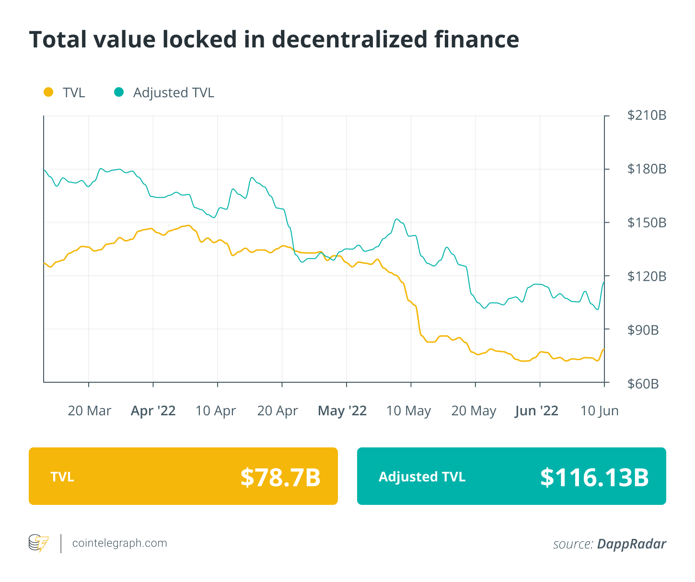Click the yellow TVL $78.7B card
Screen dimensions: 695x582
point(183,476)
